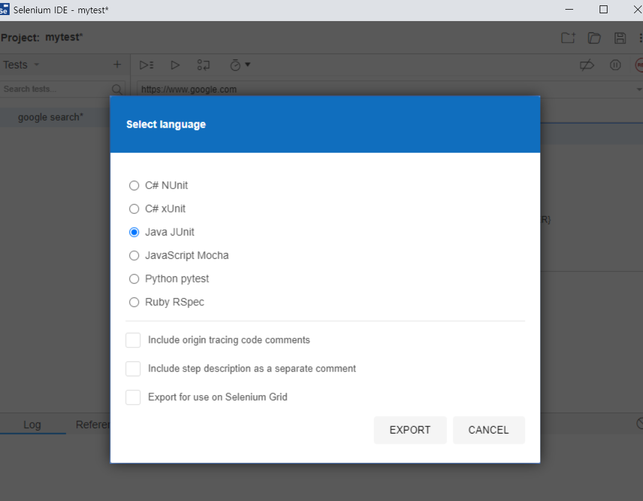Create new project icon in header

click(x=568, y=38)
